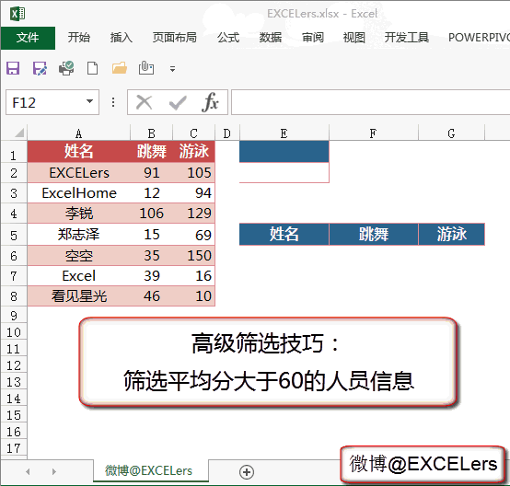Image resolution: width=510 pixels, height=486 pixels.
Task: Open the 公式 Formulas tab
Action: [x=228, y=38]
